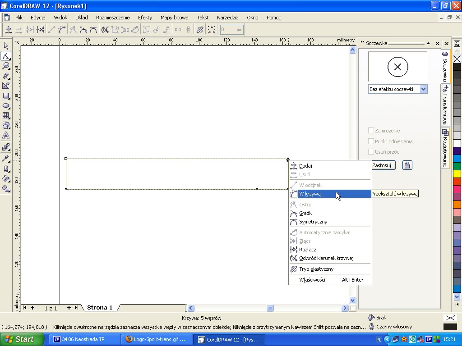Select the Text tool
This screenshot has height=346, width=462.
point(6,135)
